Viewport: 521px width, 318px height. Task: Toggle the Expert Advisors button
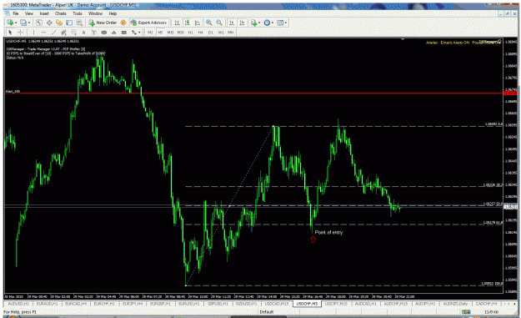pos(148,23)
